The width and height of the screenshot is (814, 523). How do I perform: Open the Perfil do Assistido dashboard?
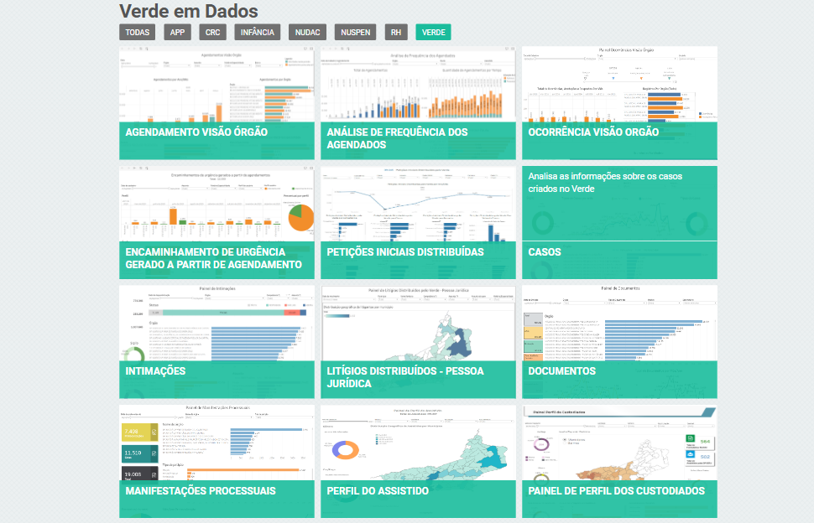pyautogui.click(x=418, y=462)
